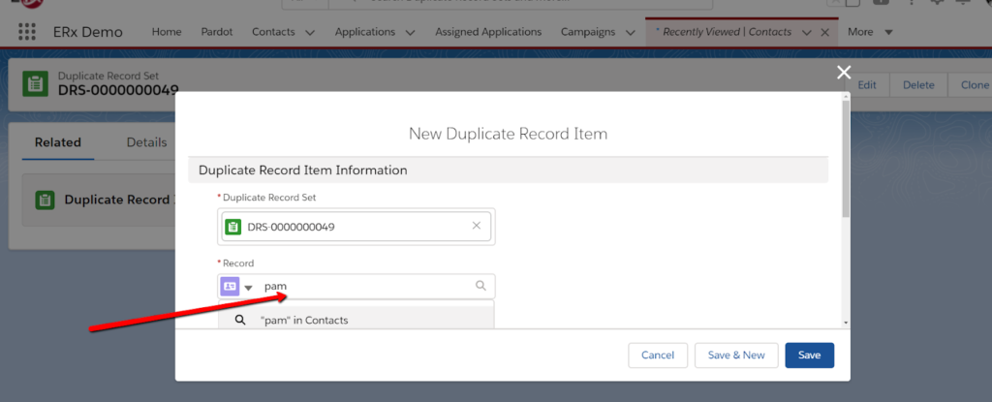Click the green Duplicate Record Set header icon
This screenshot has height=402, width=992.
pos(35,82)
